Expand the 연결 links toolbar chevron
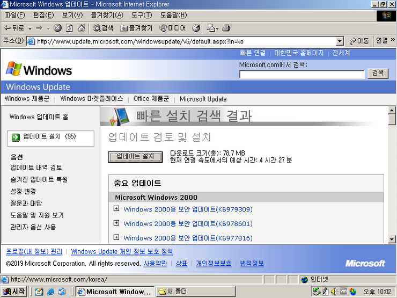397x298 pixels. [393, 40]
